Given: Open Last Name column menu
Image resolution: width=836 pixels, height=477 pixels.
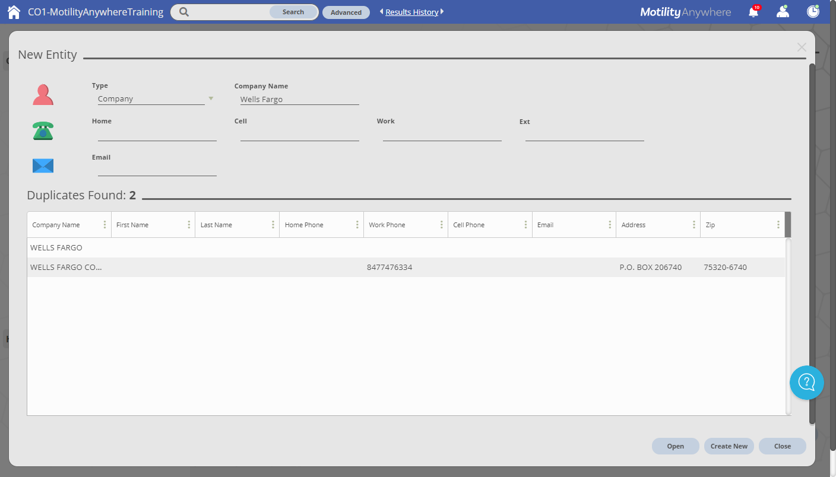Looking at the screenshot, I should click(x=273, y=225).
